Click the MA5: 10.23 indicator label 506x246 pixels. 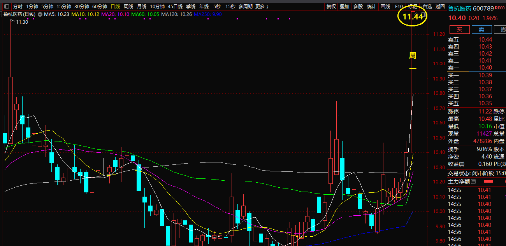pos(56,14)
